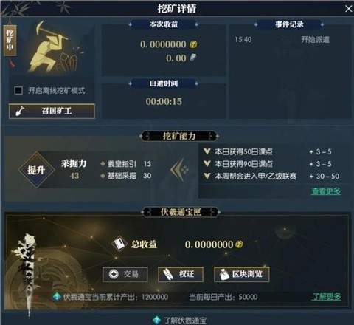354x325 pixels.
Task: Click the silver ingot icon beside 0.00
Action: pyautogui.click(x=193, y=58)
